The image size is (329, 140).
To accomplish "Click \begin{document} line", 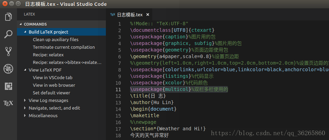I will (x=153, y=109).
